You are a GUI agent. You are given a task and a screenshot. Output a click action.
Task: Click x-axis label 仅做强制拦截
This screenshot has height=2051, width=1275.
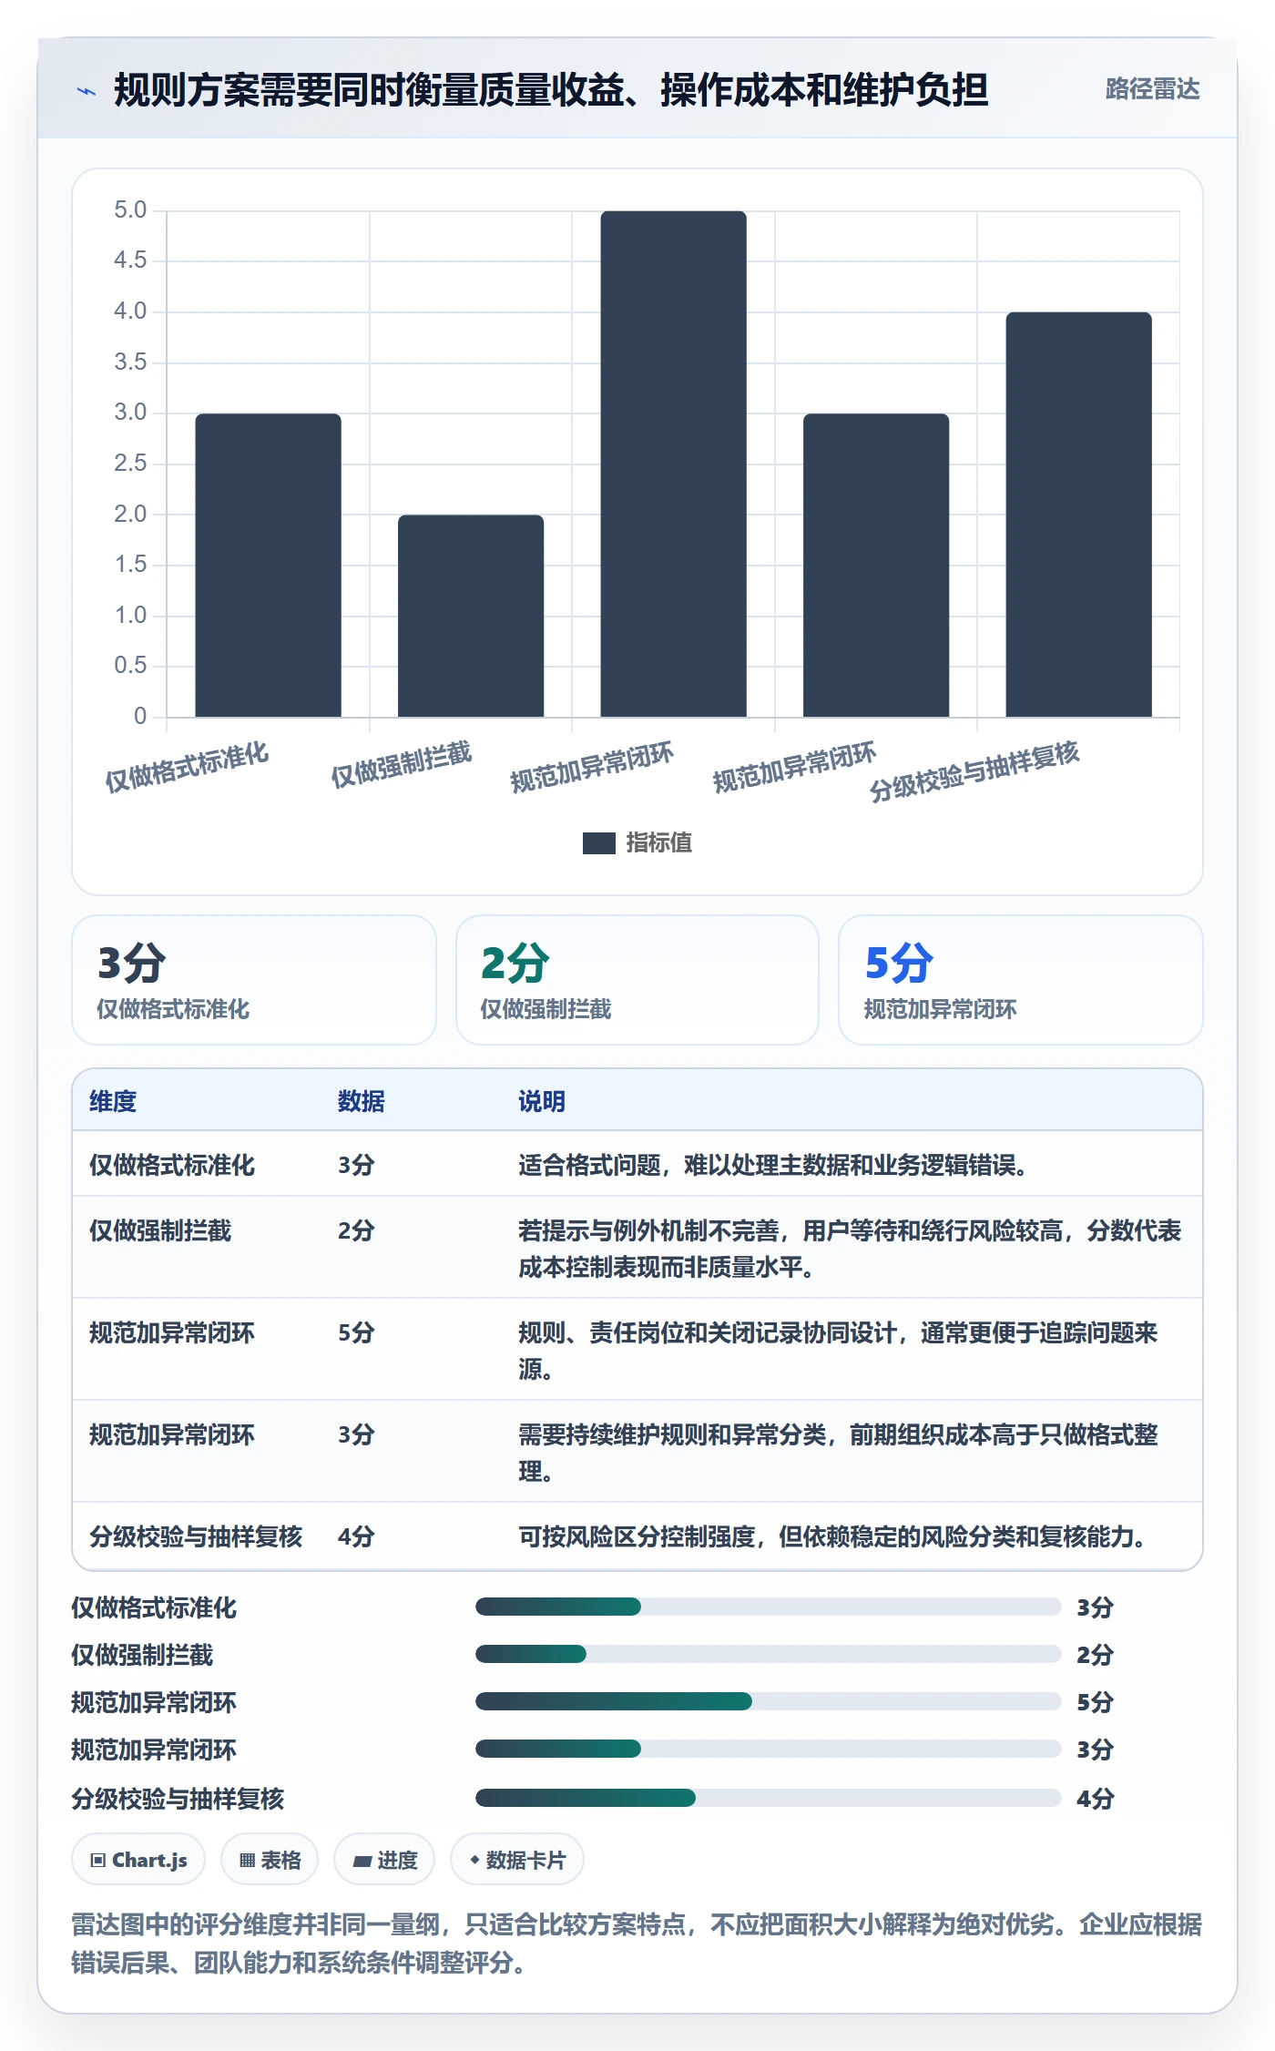tap(401, 764)
